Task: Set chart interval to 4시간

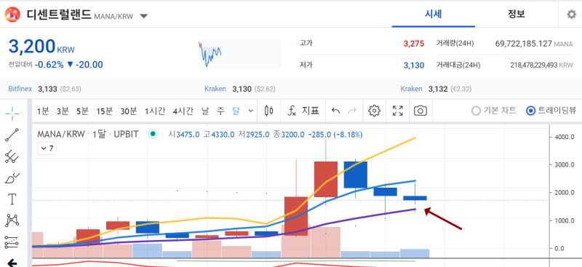Action: 183,111
